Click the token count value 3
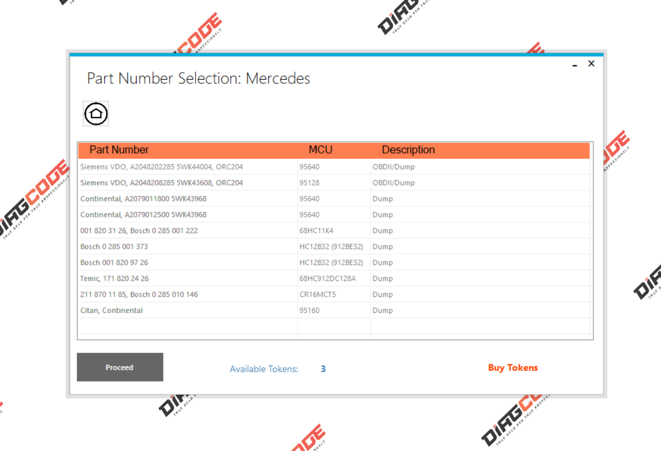 pos(323,369)
